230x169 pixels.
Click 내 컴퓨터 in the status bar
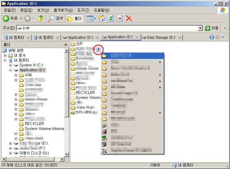pyautogui.click(x=183, y=165)
